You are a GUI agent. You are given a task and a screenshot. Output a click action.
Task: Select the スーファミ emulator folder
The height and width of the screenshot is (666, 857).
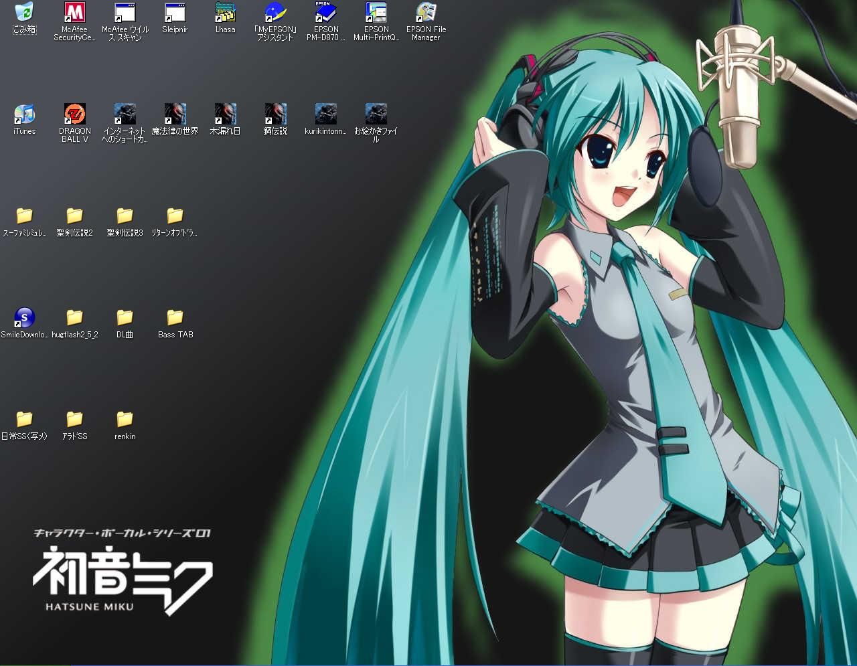pyautogui.click(x=24, y=222)
